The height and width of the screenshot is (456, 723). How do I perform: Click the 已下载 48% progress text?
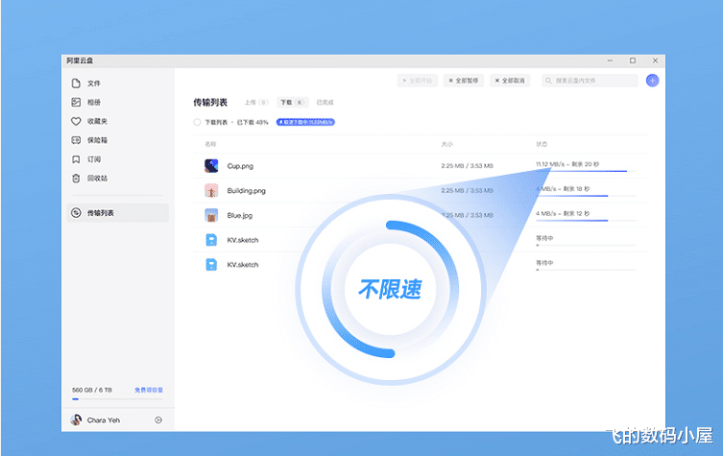pos(253,122)
